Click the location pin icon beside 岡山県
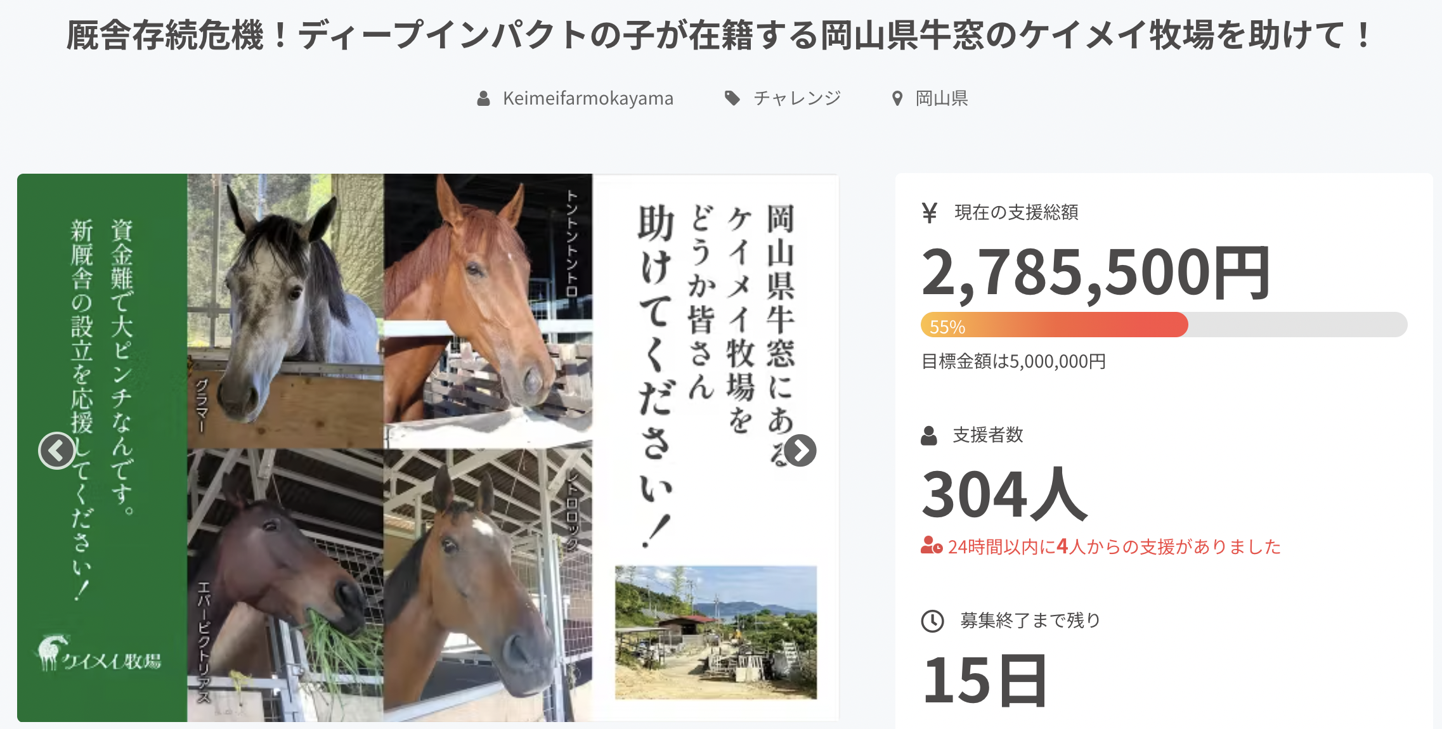This screenshot has width=1442, height=729. pyautogui.click(x=897, y=98)
